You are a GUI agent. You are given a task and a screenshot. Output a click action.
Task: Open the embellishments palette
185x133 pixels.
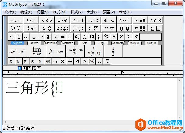(47, 20)
